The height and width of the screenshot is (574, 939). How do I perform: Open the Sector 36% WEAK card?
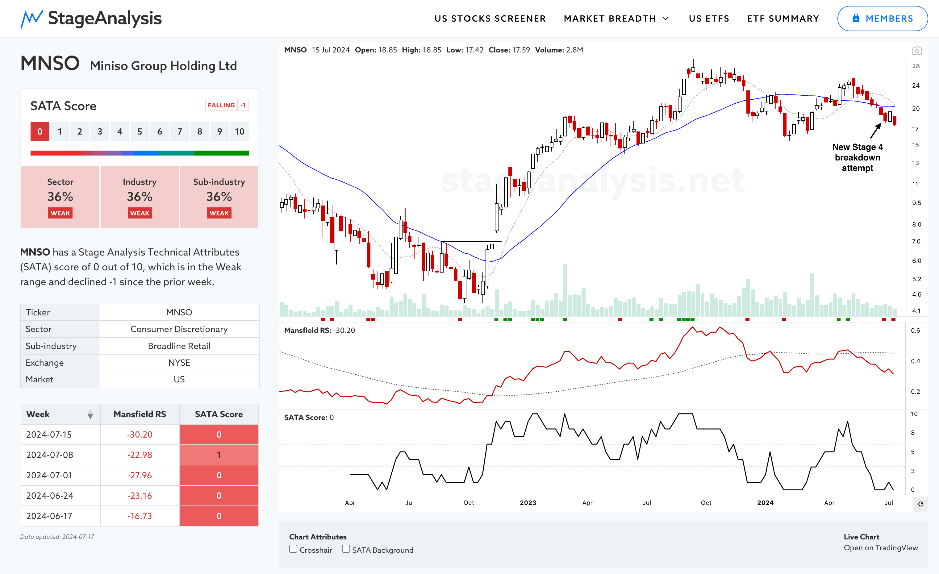(60, 197)
